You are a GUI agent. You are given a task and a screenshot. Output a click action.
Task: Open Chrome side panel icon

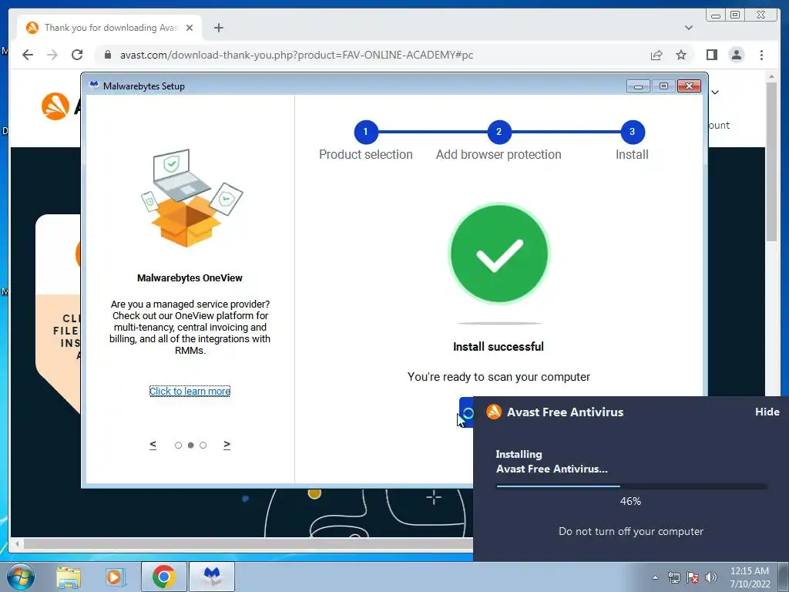tap(711, 55)
